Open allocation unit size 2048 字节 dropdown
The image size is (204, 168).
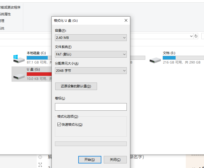tap(91, 71)
